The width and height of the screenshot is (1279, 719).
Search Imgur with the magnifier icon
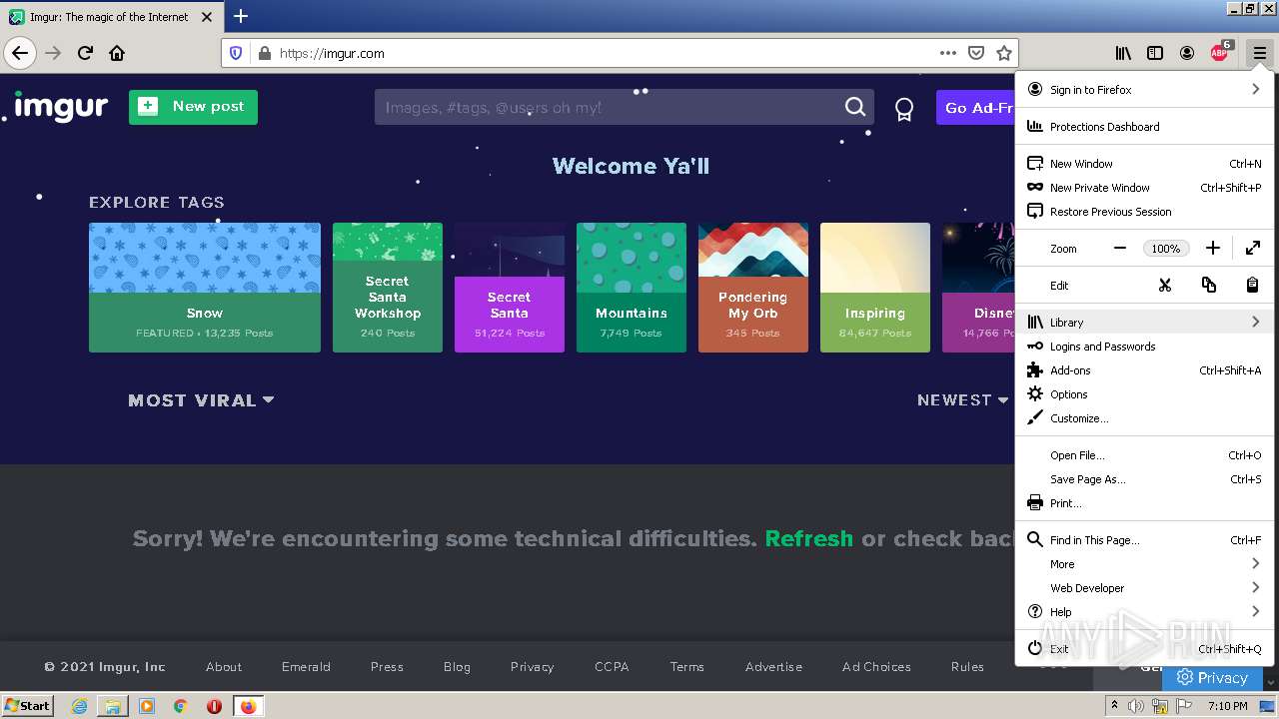pyautogui.click(x=855, y=107)
